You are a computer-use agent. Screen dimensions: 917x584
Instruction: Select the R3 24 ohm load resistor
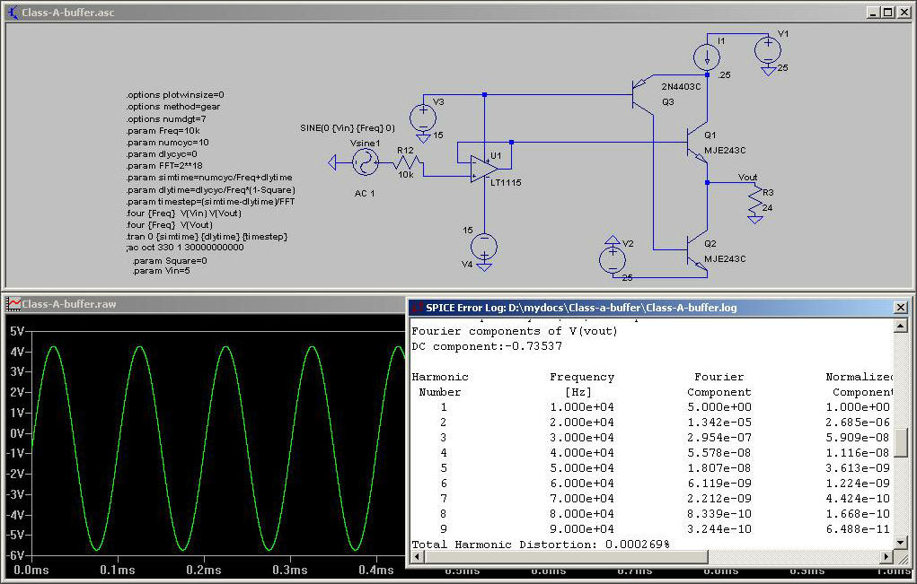755,202
